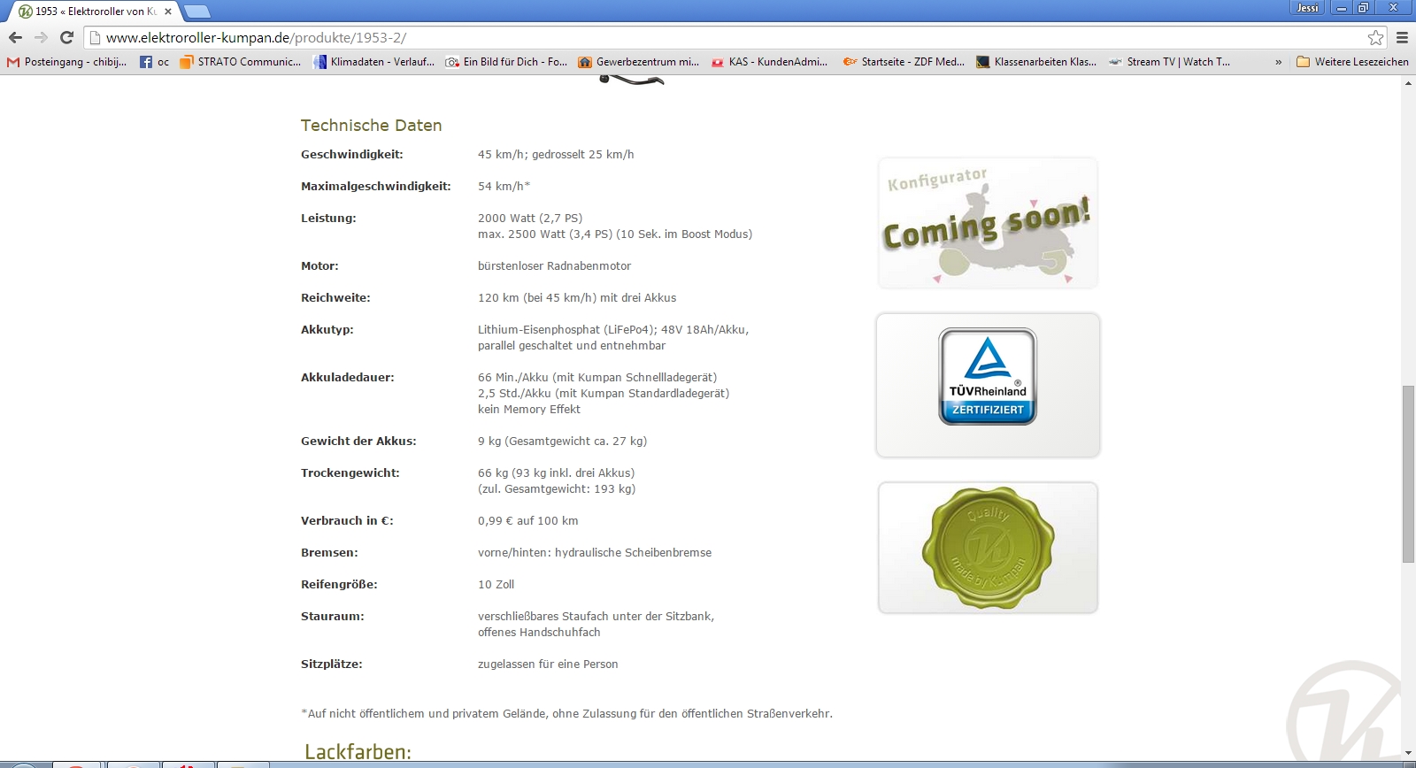This screenshot has height=768, width=1416.
Task: Close the 1953 Elektroroller tab
Action: 168,12
